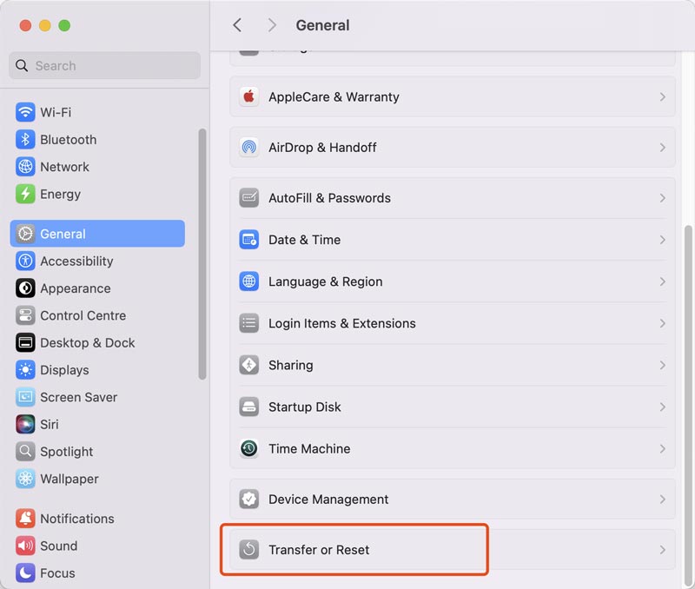Click the main pane vertical scrollbar
Image resolution: width=695 pixels, height=589 pixels.
pyautogui.click(x=688, y=406)
